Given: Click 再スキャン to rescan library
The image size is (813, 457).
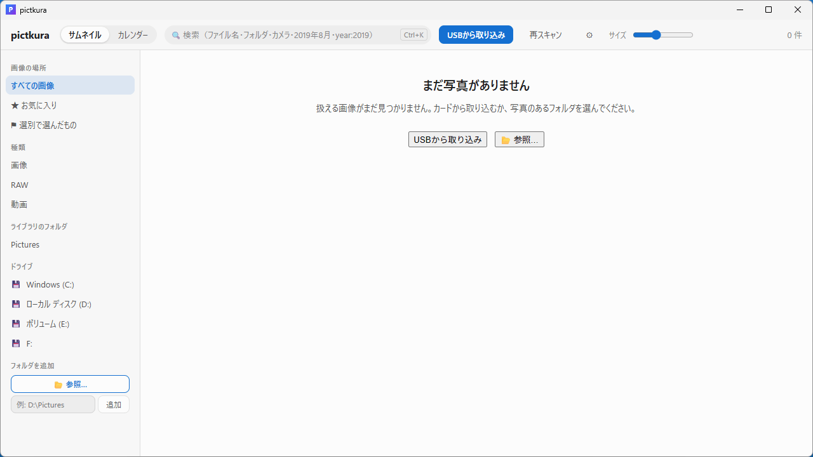Looking at the screenshot, I should [x=546, y=35].
